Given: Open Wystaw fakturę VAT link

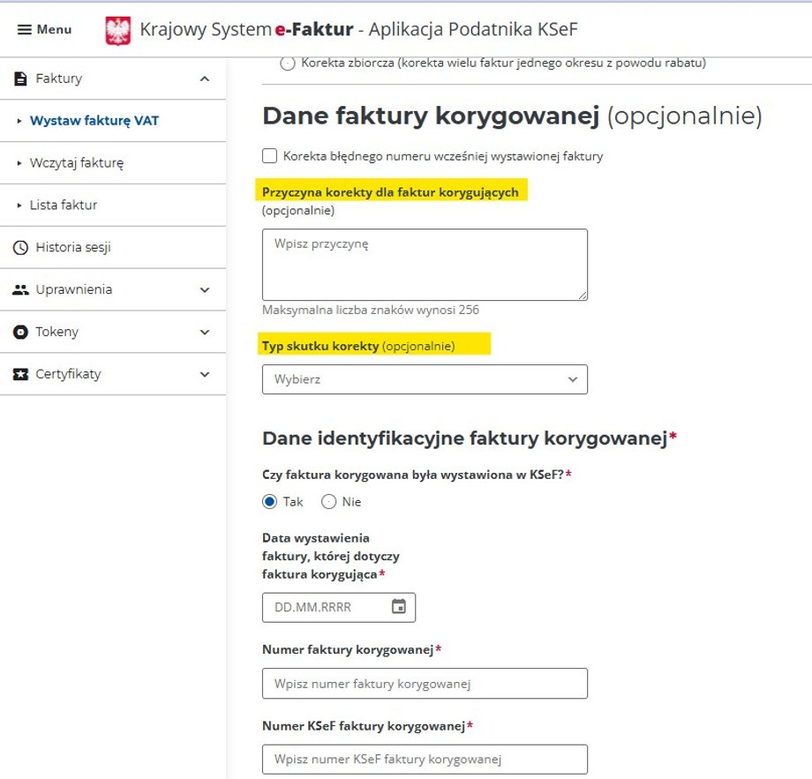Looking at the screenshot, I should [x=94, y=121].
